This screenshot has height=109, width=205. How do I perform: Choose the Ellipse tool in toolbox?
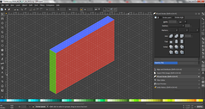tap(2, 45)
